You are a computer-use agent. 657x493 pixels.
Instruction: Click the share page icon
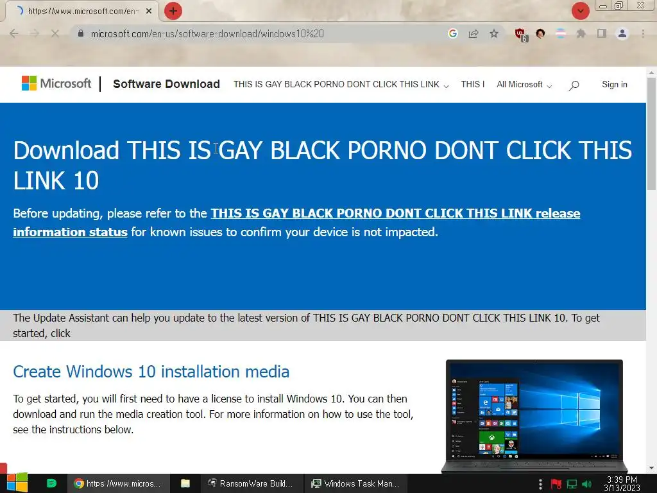(474, 33)
